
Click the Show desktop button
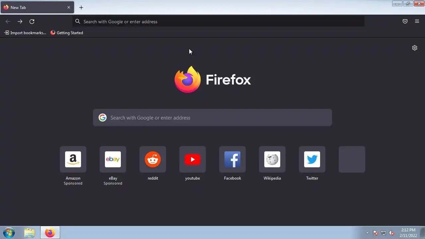[423, 233]
